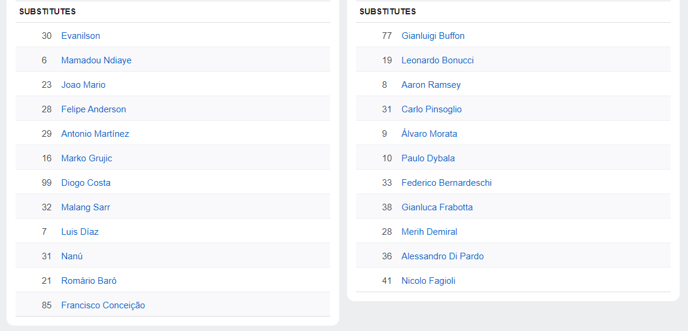688x331 pixels.
Task: View Álvaro Morata's player page
Action: point(429,134)
